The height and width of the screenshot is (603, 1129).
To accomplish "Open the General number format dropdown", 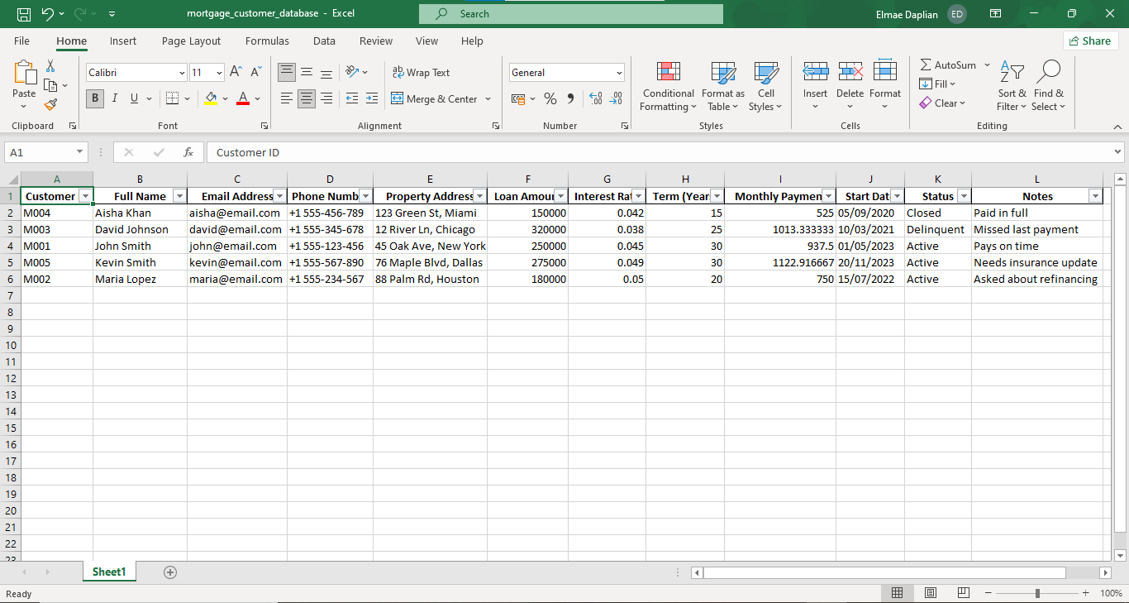I will 619,73.
